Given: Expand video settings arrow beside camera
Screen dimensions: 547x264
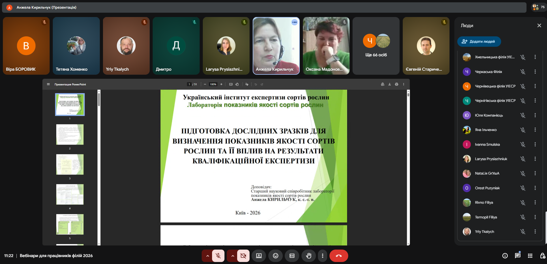Looking at the screenshot, I should pos(232,256).
